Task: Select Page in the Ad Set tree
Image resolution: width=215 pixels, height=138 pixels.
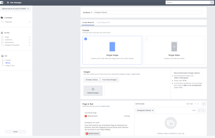Action: point(7,37)
